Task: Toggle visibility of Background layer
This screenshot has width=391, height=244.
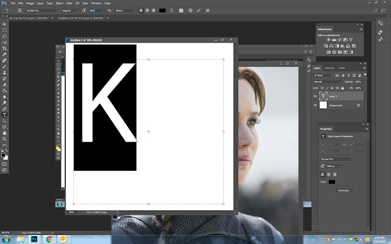Action: point(315,106)
